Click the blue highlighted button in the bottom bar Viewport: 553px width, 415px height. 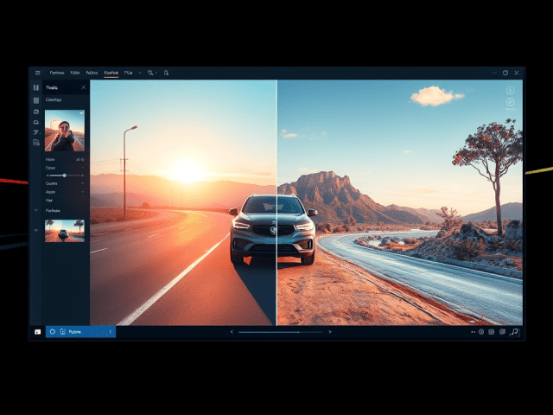point(79,332)
